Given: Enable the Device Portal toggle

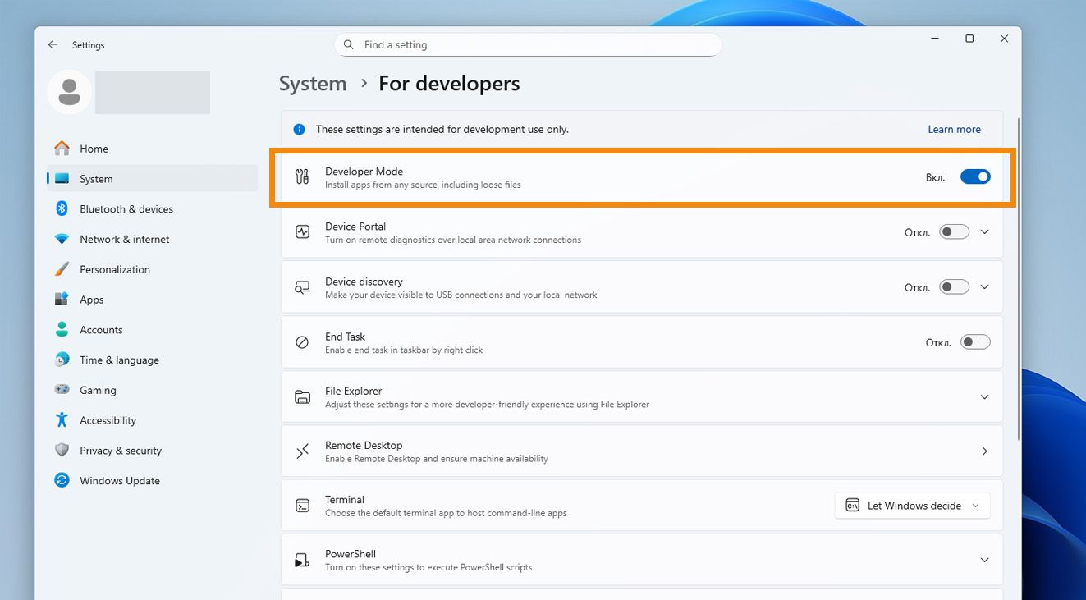Looking at the screenshot, I should coord(954,232).
